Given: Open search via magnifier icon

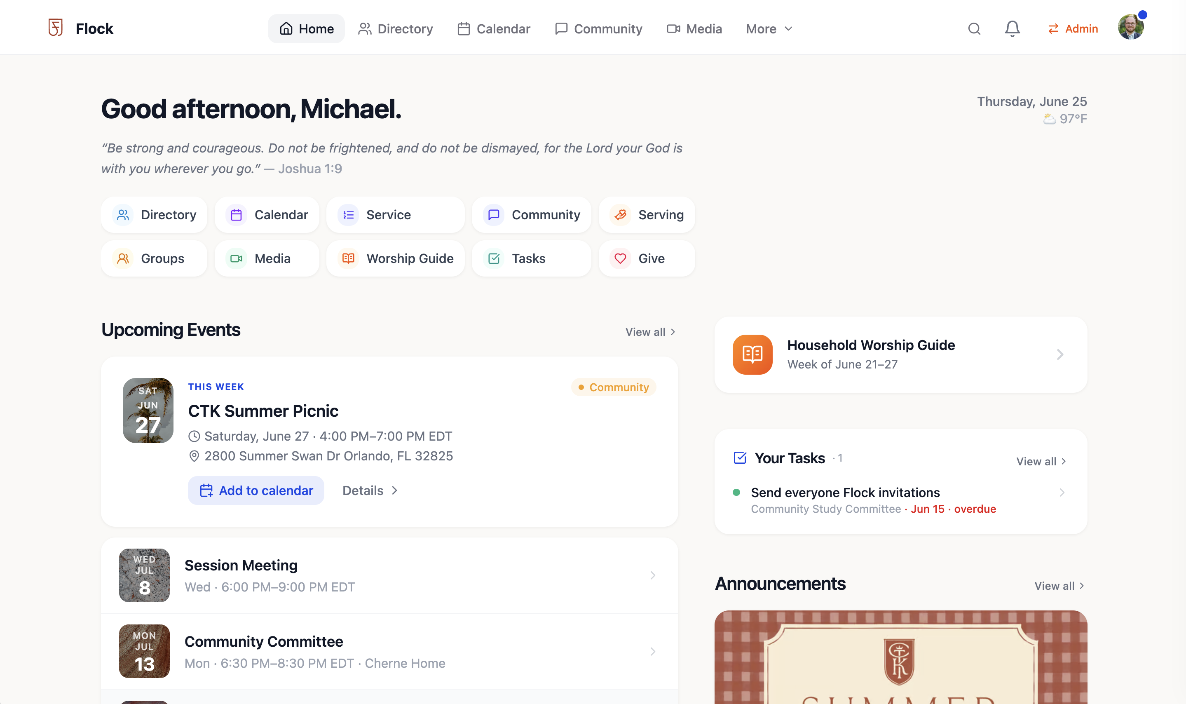Looking at the screenshot, I should click(974, 29).
